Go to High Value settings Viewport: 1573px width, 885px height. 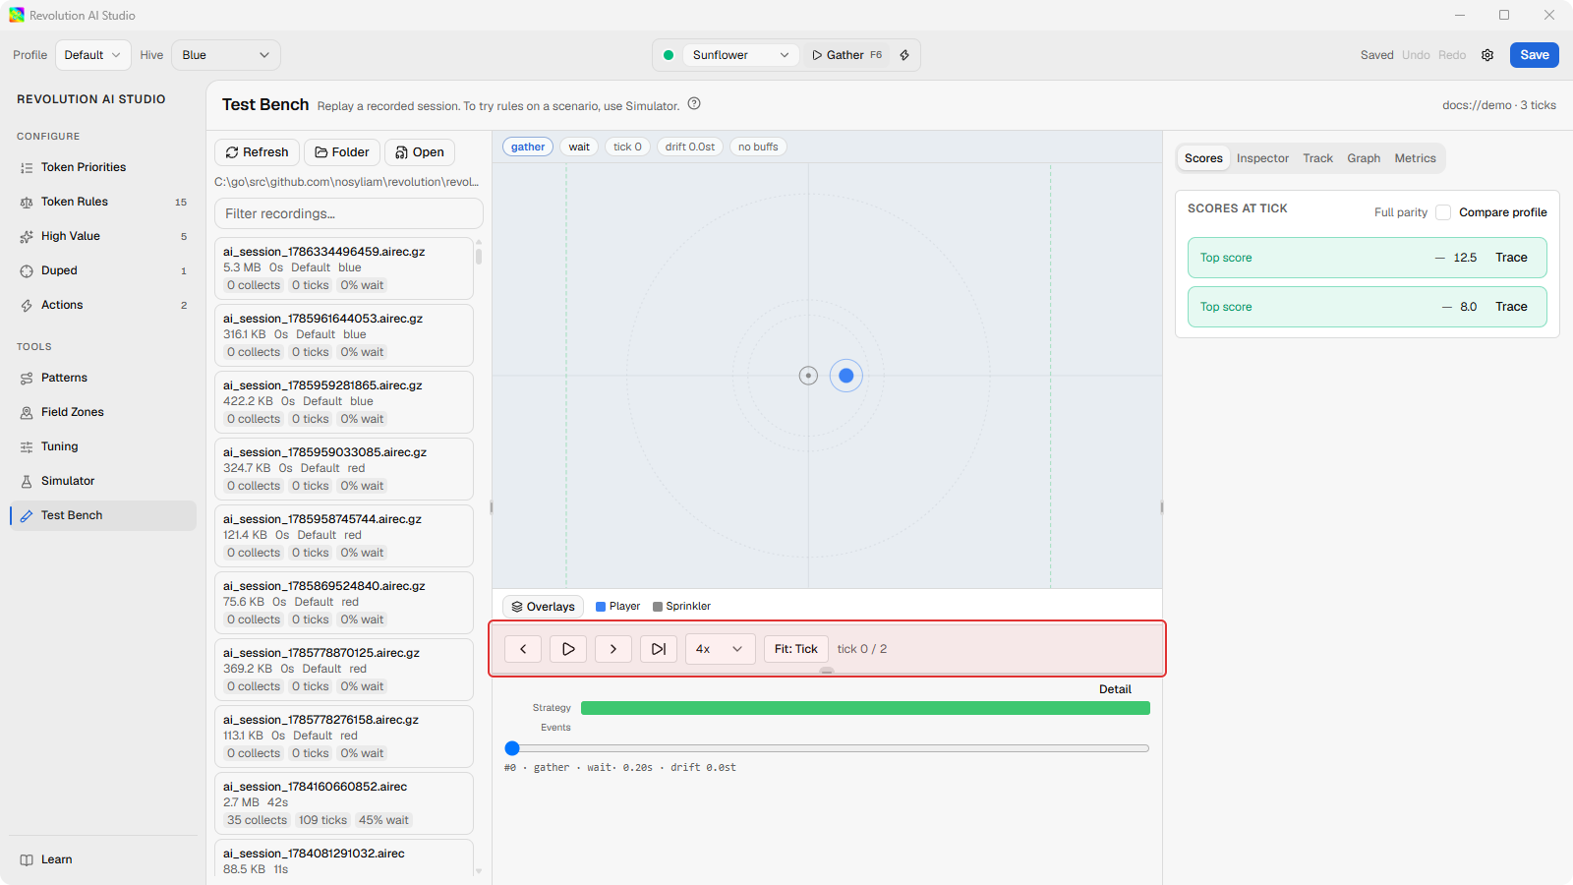coord(103,236)
